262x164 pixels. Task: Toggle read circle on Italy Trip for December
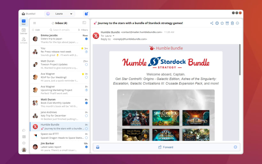86,116
